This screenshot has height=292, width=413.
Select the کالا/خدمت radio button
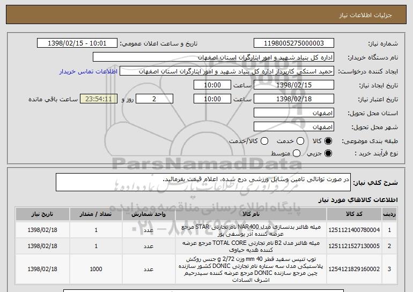pos(264,141)
